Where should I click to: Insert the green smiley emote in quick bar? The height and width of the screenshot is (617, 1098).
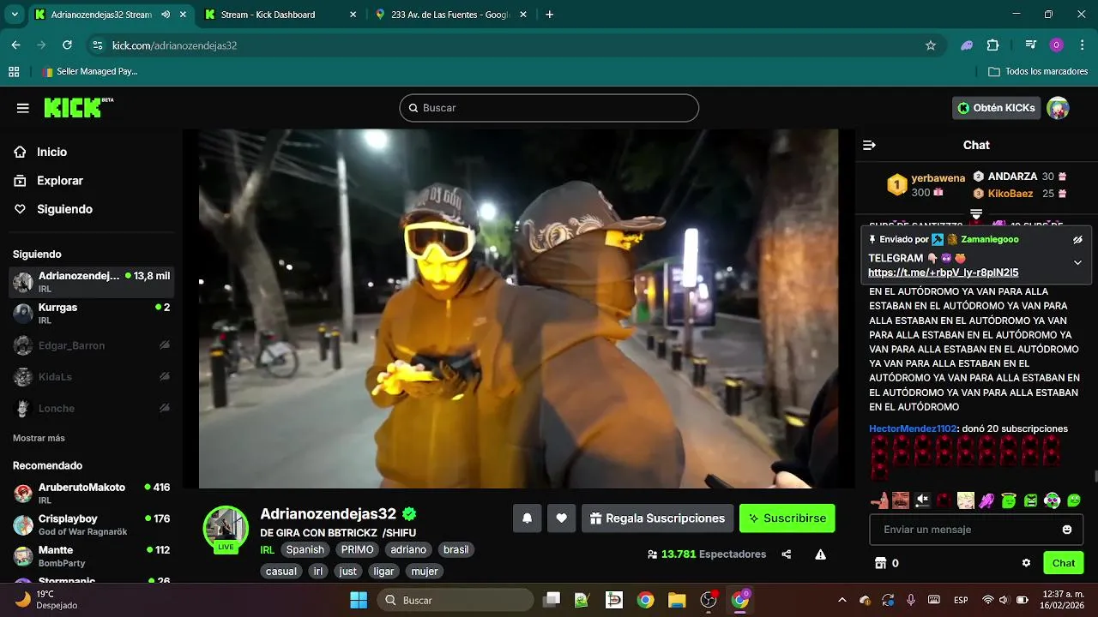(1074, 500)
